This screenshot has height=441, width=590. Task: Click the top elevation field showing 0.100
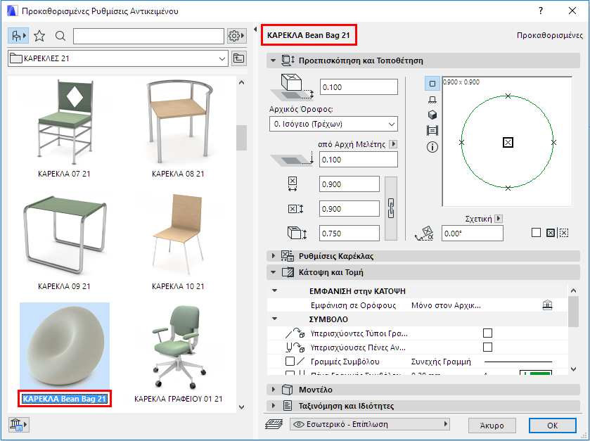pos(359,87)
